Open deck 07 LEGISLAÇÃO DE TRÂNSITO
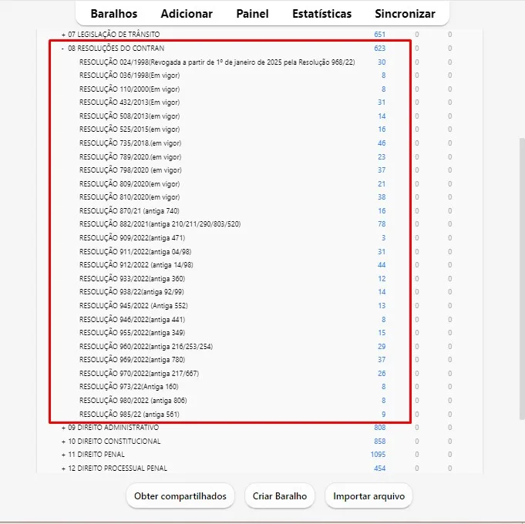 point(114,35)
